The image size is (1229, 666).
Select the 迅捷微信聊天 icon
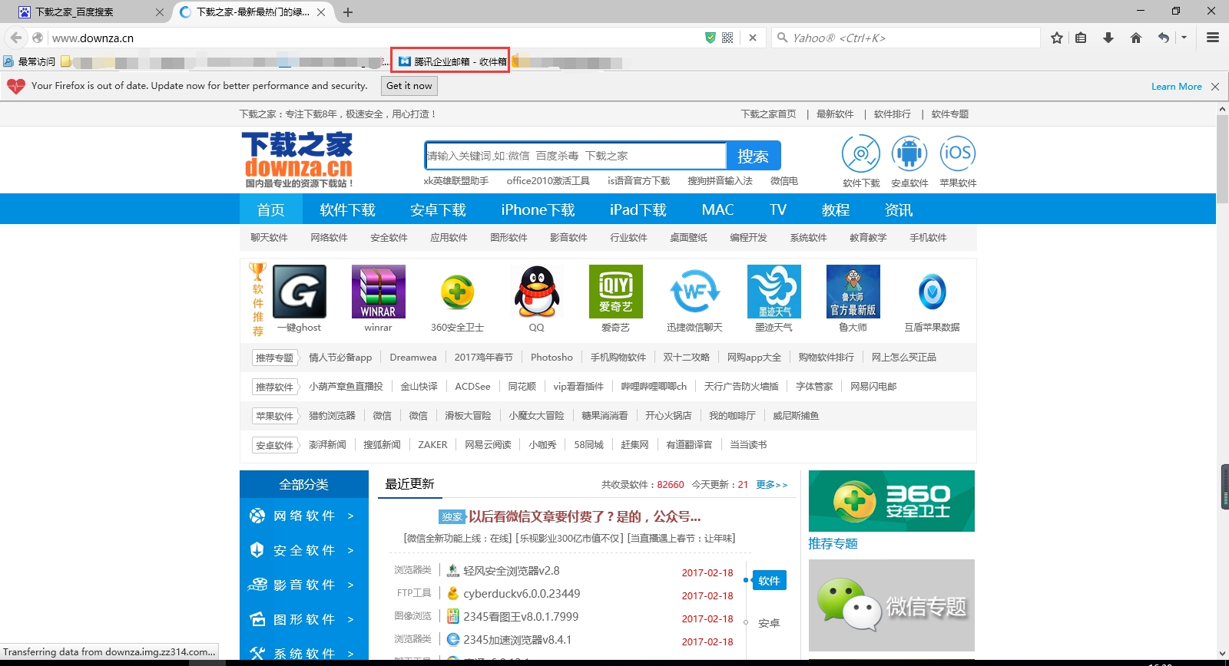click(x=695, y=292)
